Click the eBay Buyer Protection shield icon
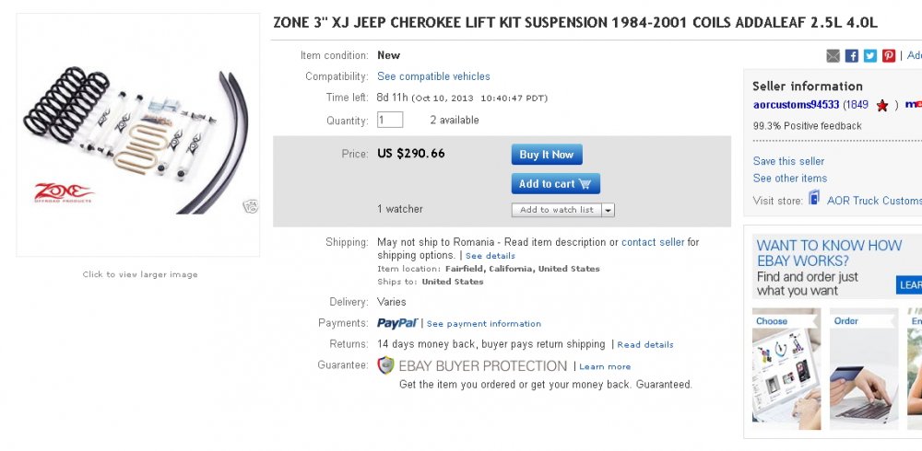Image resolution: width=922 pixels, height=451 pixels. tap(385, 365)
